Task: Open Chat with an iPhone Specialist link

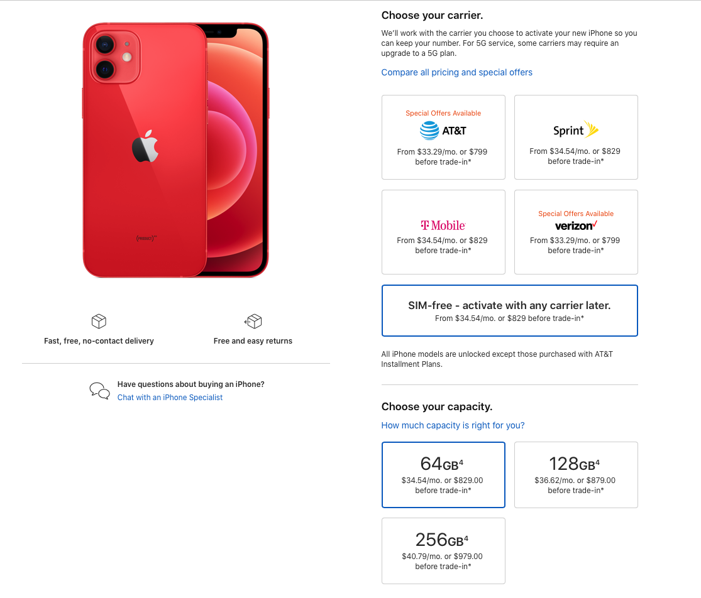Action: click(170, 398)
